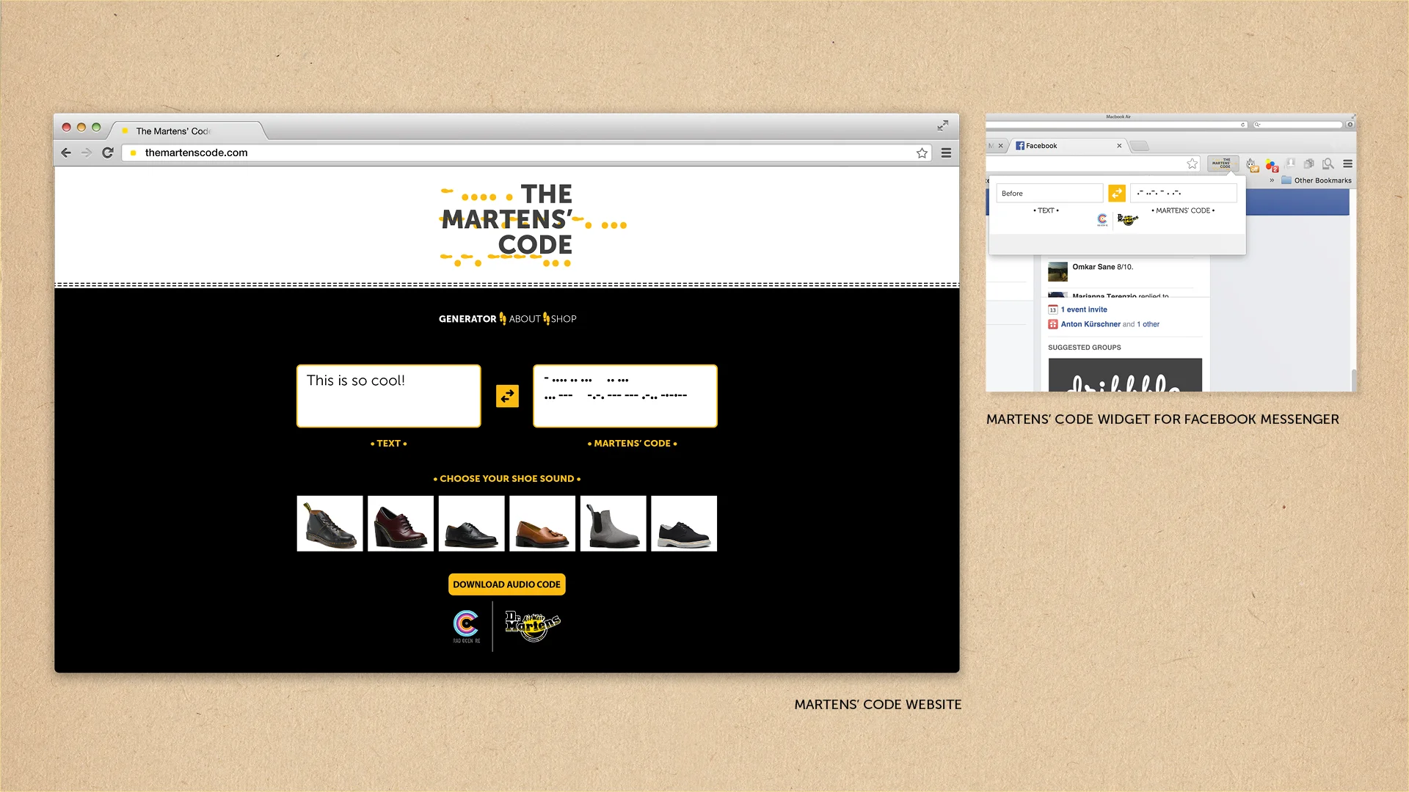1409x792 pixels.
Task: Click the widget's text field containing 'Before'
Action: click(x=1049, y=194)
